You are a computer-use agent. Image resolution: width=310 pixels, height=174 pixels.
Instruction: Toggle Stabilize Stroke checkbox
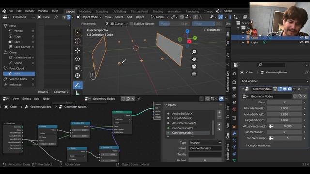[x=131, y=24]
